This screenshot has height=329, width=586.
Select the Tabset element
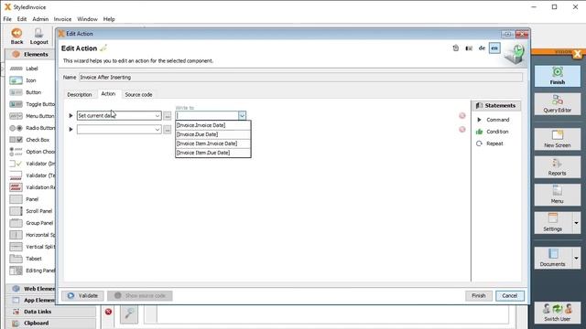(26, 259)
